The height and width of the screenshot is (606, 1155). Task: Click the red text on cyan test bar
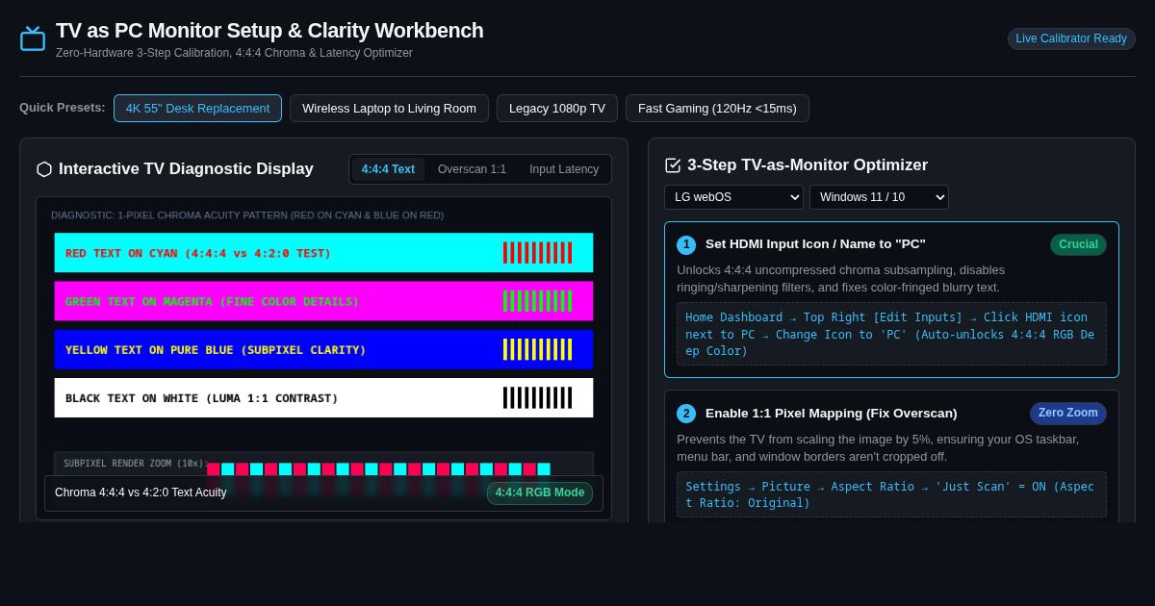tap(323, 253)
